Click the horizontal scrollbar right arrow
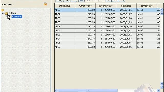 click(158, 90)
